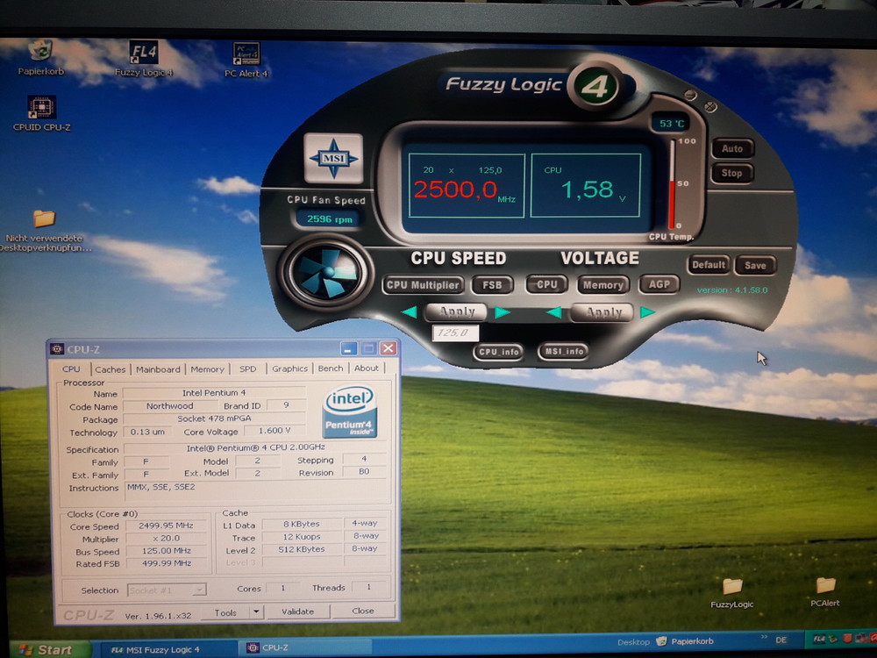
Task: Switch to the Mainboard tab in CPU-Z
Action: [158, 369]
